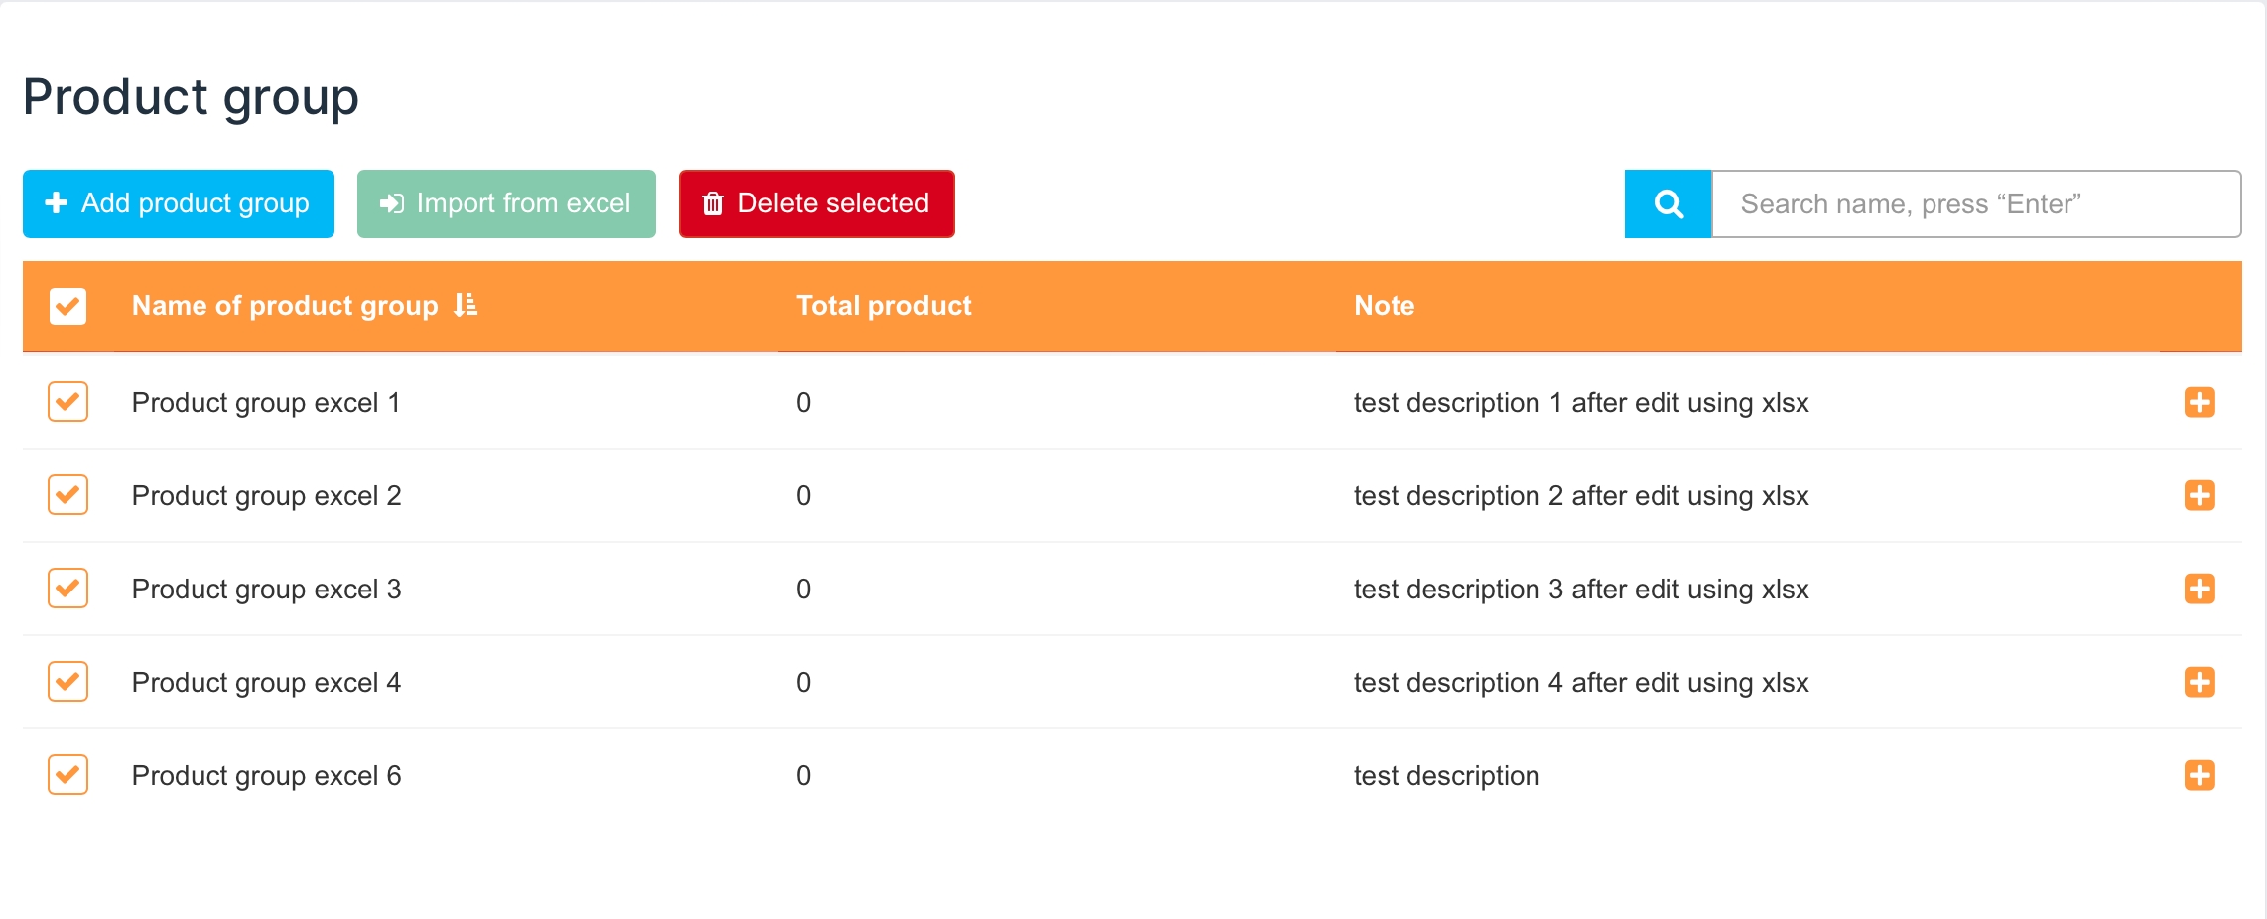Click the Import from excel button
This screenshot has height=919, width=2267.
506,203
